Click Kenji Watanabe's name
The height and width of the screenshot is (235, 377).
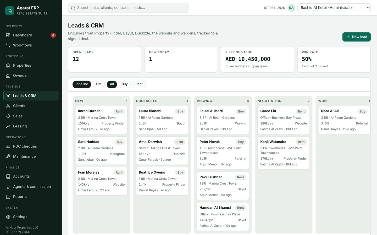[x=273, y=142]
